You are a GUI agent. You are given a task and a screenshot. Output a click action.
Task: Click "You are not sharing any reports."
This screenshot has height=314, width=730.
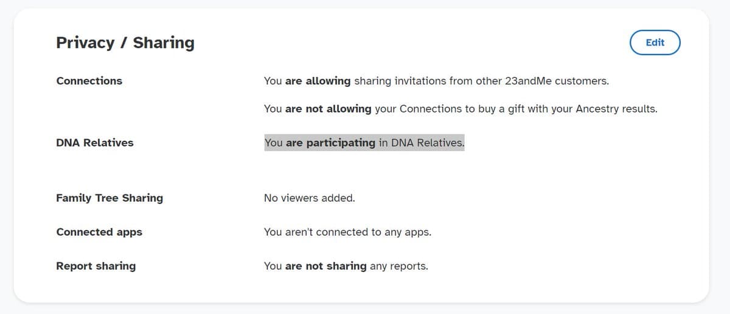346,266
